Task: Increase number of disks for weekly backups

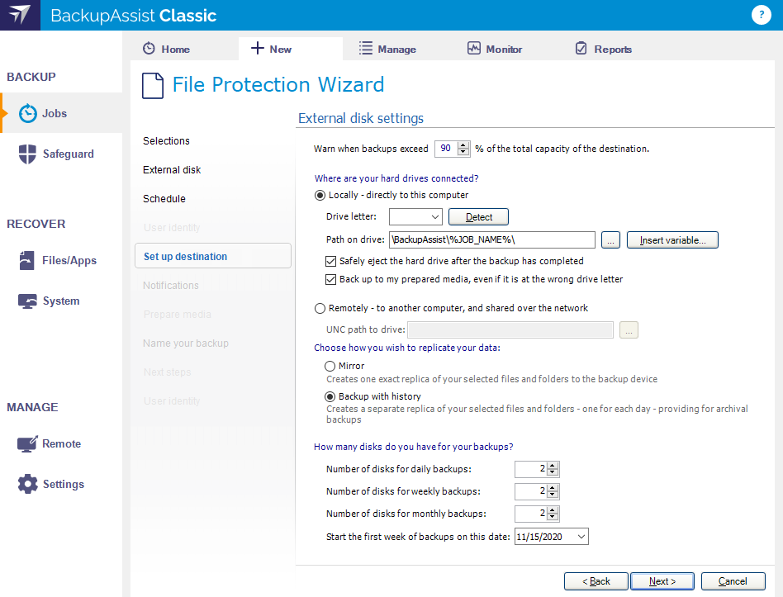Action: [553, 488]
